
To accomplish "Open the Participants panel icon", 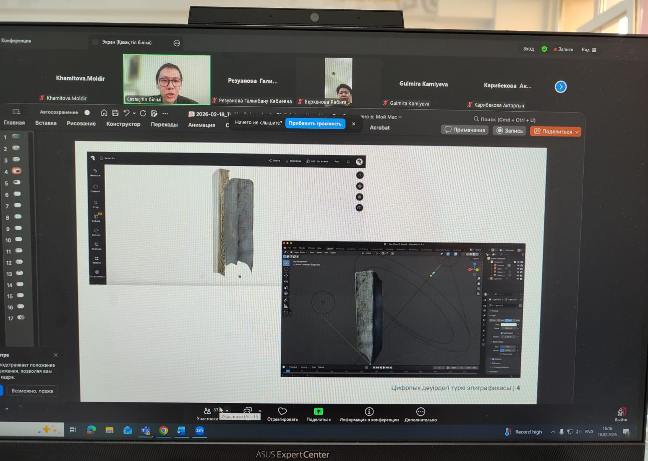I will pyautogui.click(x=207, y=411).
